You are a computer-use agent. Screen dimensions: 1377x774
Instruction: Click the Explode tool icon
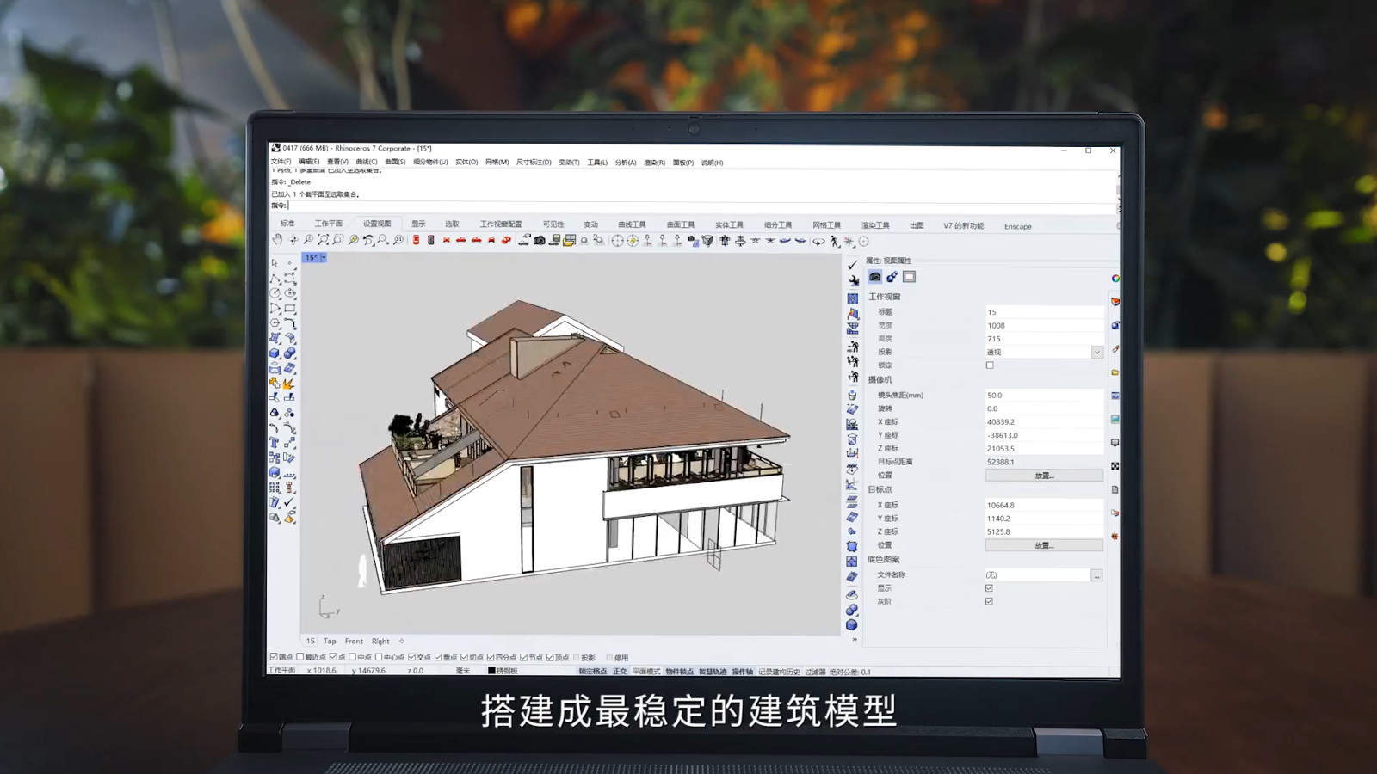tap(289, 383)
